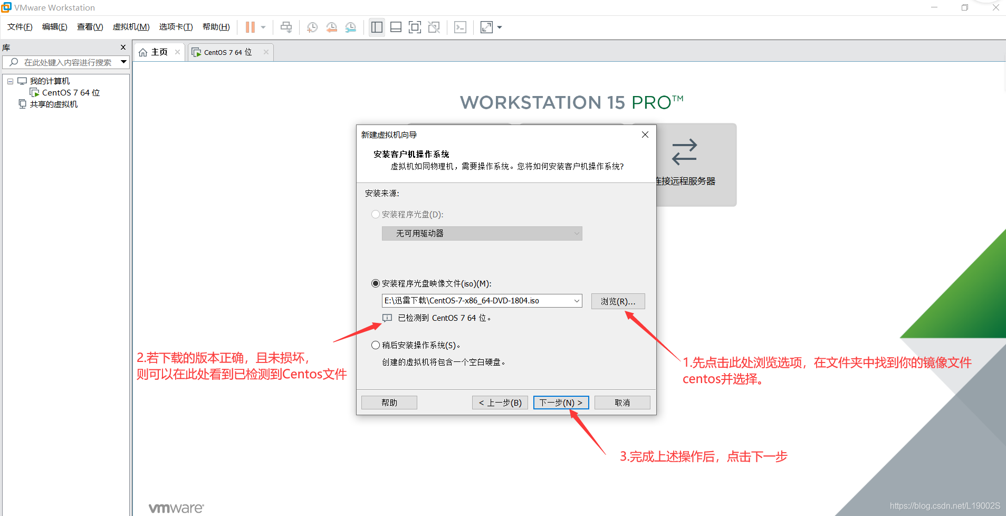Close the 主页 tab
The height and width of the screenshot is (516, 1006).
click(178, 52)
